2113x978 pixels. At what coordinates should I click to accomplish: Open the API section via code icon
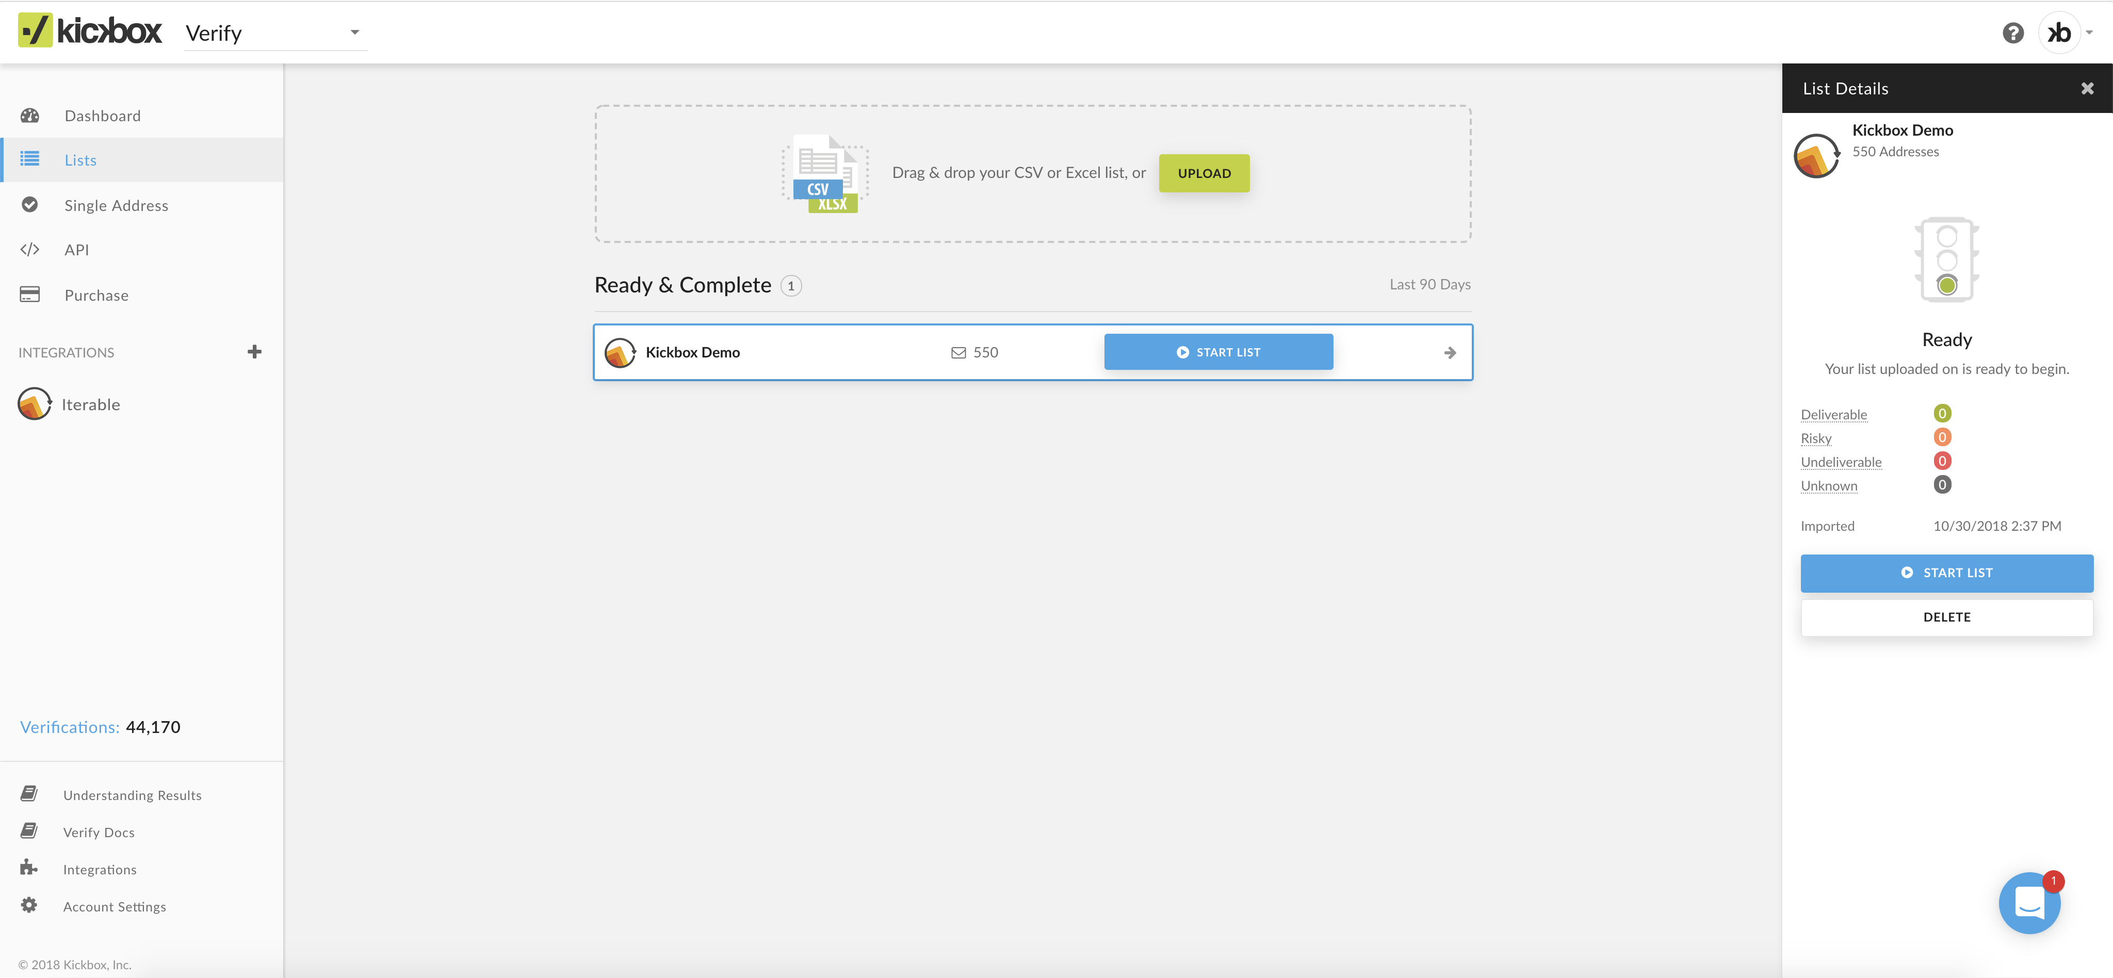click(x=29, y=250)
